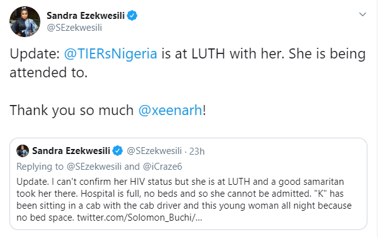Click the 23h timestamp on the quoted tweet
The height and width of the screenshot is (237, 380).
click(x=197, y=152)
